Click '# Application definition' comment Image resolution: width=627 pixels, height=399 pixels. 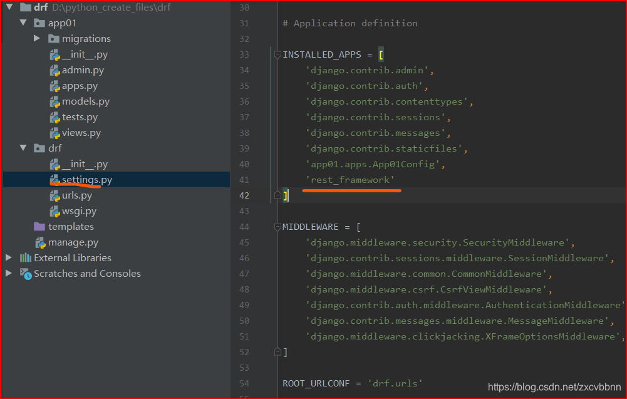coord(350,23)
